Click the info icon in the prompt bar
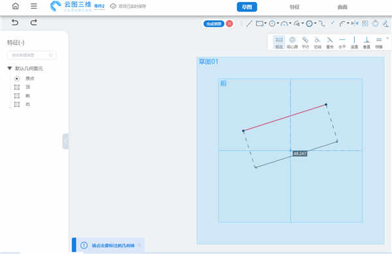Image resolution: width=392 pixels, height=254 pixels. 84,246
